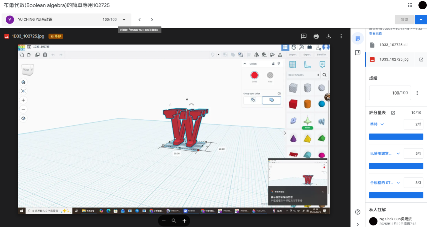The image size is (427, 227).
Task: Go to the next student
Action: click(152, 20)
